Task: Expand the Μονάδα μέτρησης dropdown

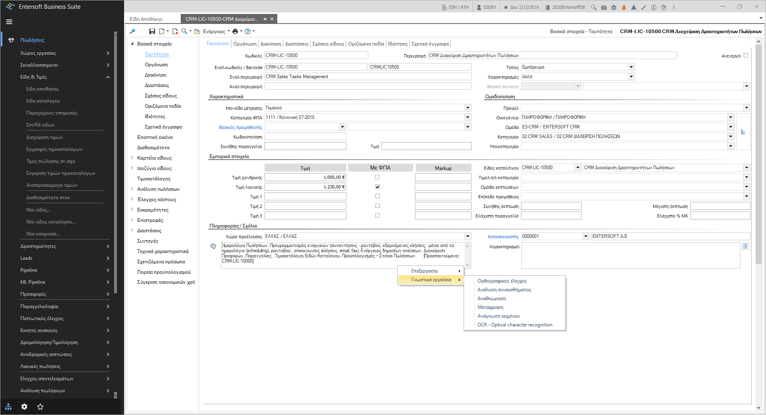Action: 468,108
